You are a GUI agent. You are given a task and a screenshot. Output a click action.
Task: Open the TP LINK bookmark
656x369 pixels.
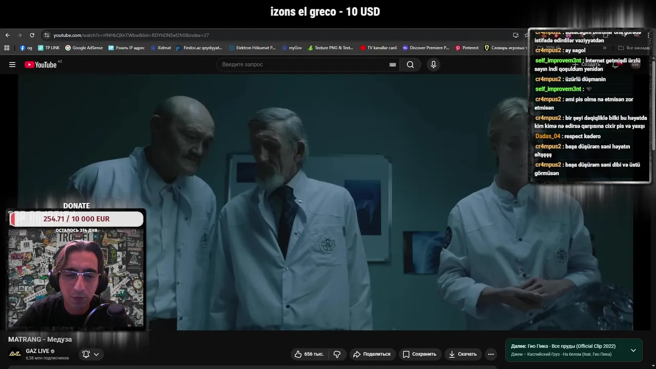(49, 48)
